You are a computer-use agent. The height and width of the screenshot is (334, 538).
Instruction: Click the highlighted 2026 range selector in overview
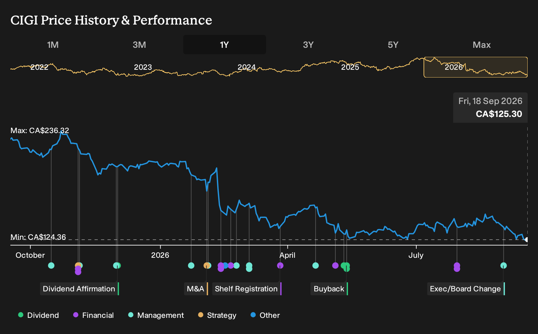tap(476, 67)
